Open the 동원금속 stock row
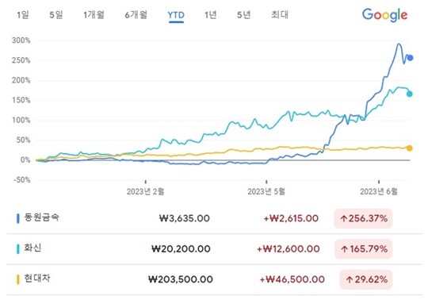Screen dimensions: 428x300 tap(214, 218)
